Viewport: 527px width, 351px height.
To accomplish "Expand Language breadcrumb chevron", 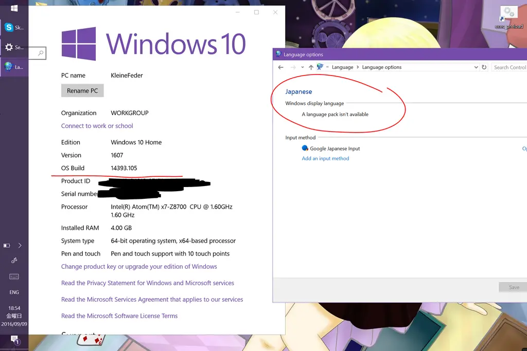I will coord(358,67).
